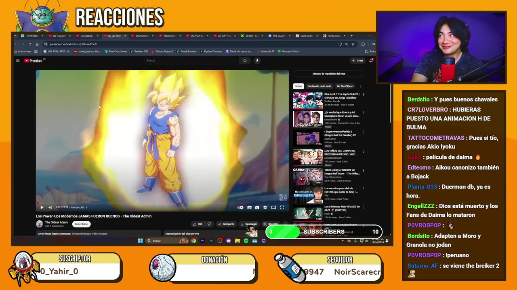The height and width of the screenshot is (290, 517).
Task: Open options menu for CANON video
Action: [x=363, y=170]
